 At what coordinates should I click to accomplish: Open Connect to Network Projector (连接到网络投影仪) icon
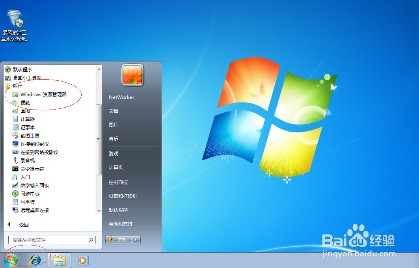(15, 152)
